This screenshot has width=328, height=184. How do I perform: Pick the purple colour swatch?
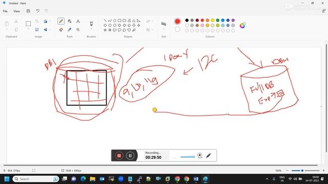[233, 20]
